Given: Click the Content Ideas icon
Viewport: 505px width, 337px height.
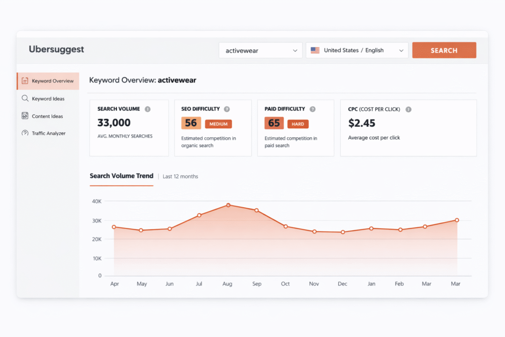Looking at the screenshot, I should coord(26,116).
